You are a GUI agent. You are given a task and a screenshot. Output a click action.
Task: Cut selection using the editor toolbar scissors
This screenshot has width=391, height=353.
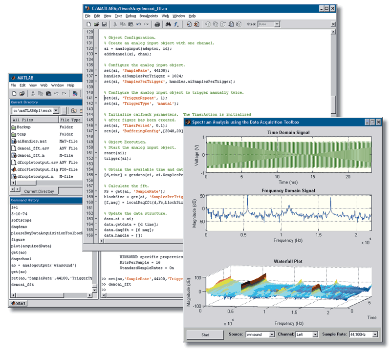point(115,24)
